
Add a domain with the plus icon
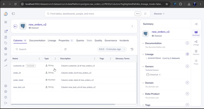click(x=187, y=83)
